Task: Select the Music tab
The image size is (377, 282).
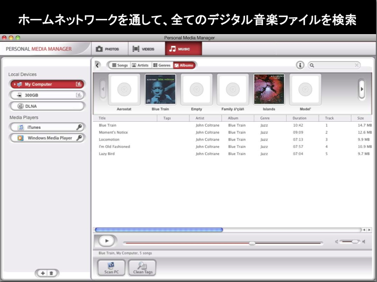Action: point(183,49)
